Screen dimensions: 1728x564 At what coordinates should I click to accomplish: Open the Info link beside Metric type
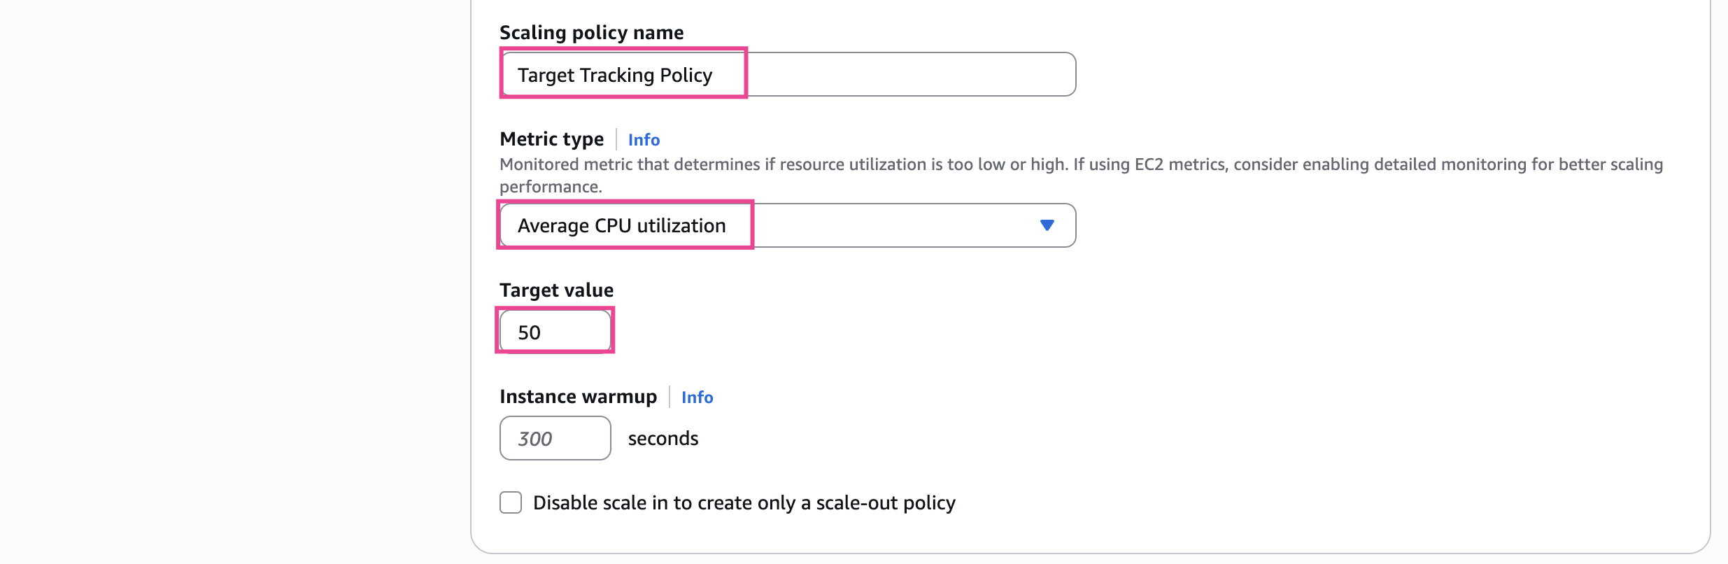pos(644,140)
